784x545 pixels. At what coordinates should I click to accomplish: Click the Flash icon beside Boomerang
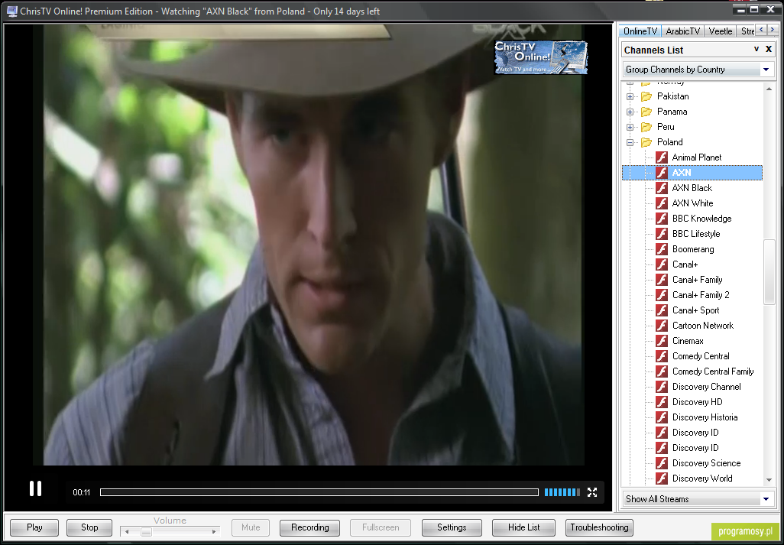[662, 249]
